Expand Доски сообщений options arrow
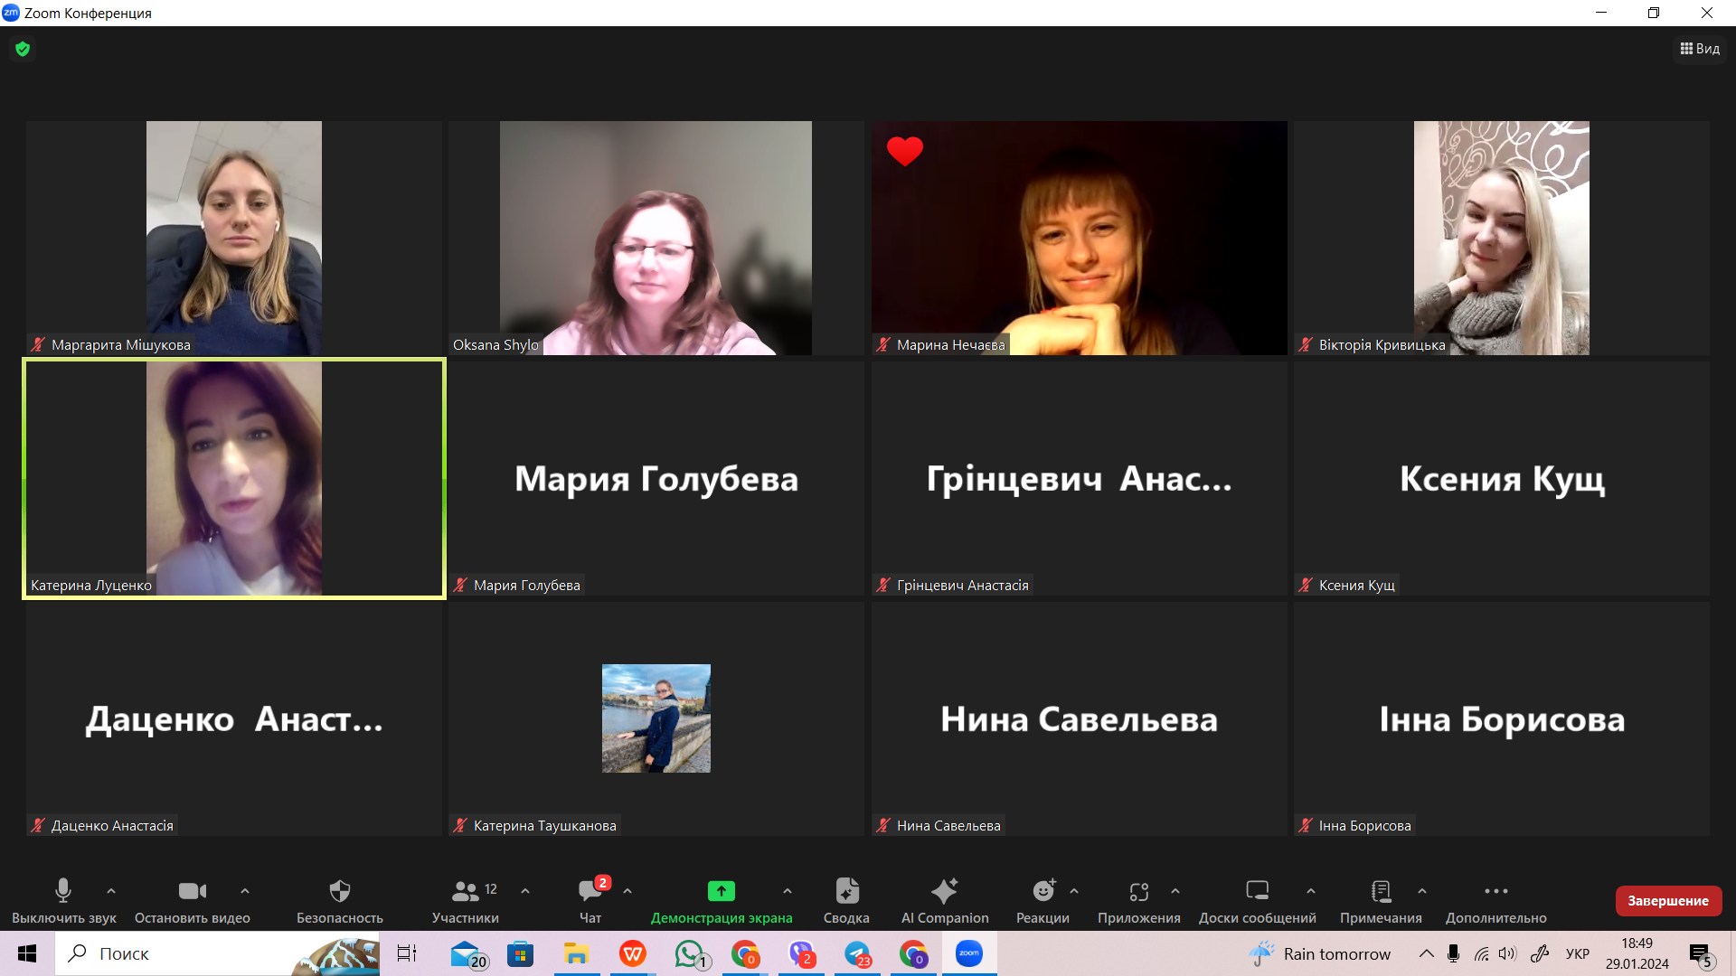The height and width of the screenshot is (976, 1736). pos(1311,891)
